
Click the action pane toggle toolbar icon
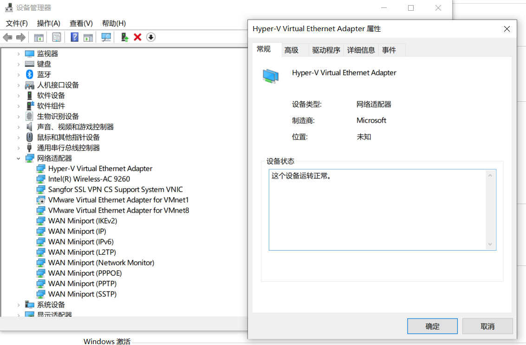click(x=88, y=37)
